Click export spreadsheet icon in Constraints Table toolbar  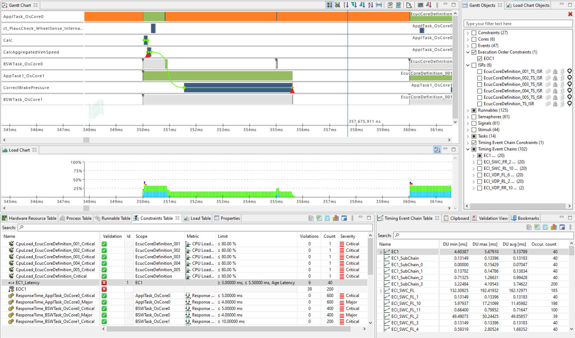pos(319,218)
